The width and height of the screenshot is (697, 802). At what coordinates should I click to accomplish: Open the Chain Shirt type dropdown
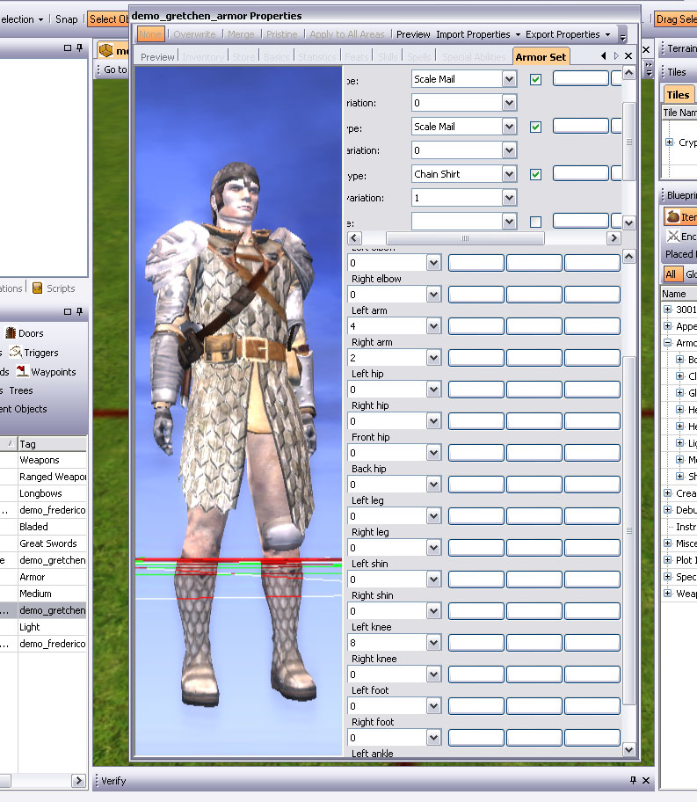tap(509, 174)
